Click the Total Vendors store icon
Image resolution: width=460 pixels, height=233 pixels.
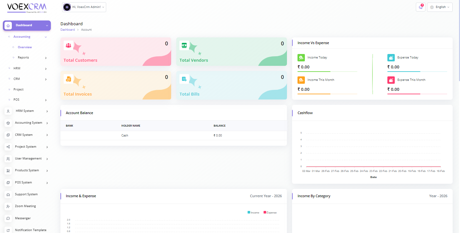pos(184,45)
